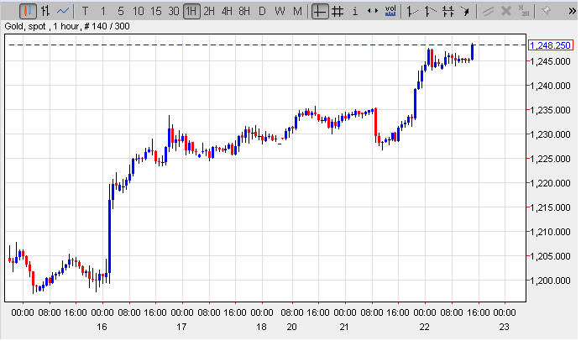Switch to 5 minute timeframe

120,11
